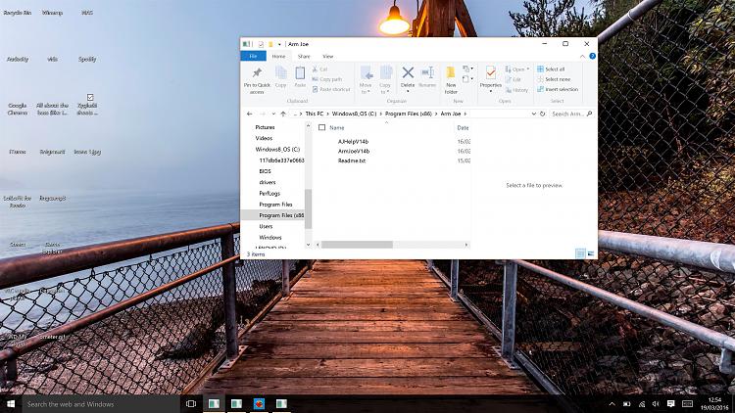The image size is (735, 413).
Task: Click History in the Open group
Action: tap(517, 90)
